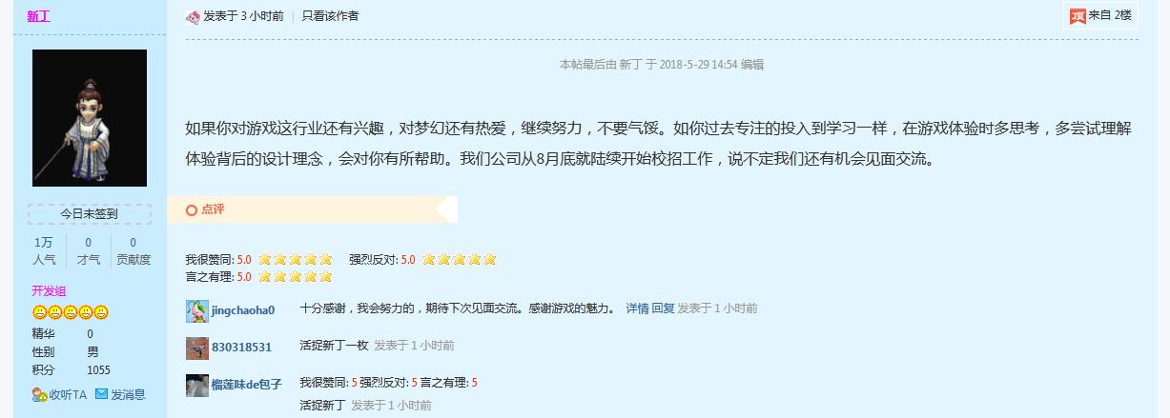
Task: Click the 收听TA follow icon
Action: pos(39,394)
